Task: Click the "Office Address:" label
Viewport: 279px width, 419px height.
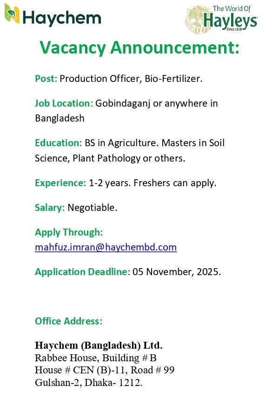Action: point(68,321)
